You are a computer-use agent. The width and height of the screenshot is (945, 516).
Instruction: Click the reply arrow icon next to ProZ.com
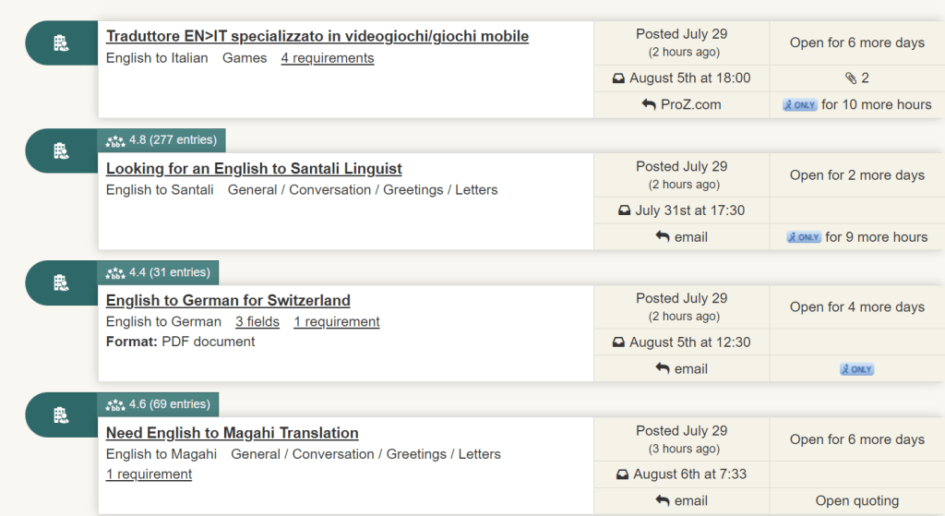[649, 104]
